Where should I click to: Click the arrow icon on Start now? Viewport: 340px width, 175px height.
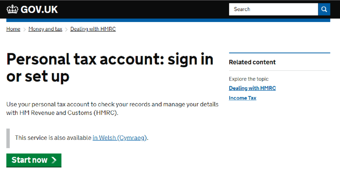(54, 160)
